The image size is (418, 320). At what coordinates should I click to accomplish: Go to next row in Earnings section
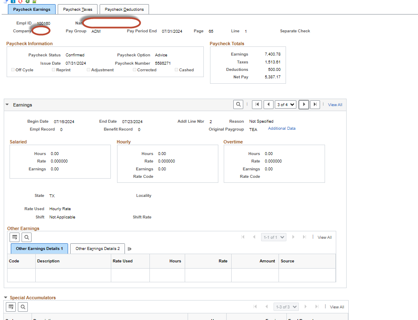[x=304, y=104]
